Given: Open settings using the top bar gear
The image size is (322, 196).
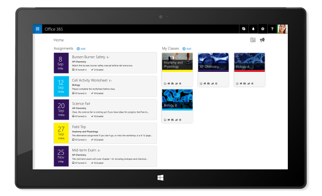Looking at the screenshot, I should [x=263, y=29].
